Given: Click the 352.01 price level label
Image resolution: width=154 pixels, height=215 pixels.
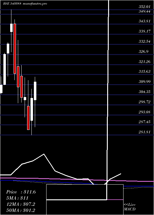Looking at the screenshot, I should 144,7.
